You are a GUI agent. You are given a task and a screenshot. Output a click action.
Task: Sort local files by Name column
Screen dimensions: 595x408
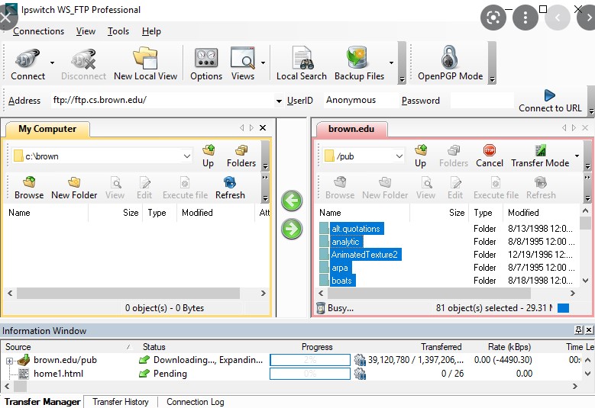pyautogui.click(x=46, y=213)
